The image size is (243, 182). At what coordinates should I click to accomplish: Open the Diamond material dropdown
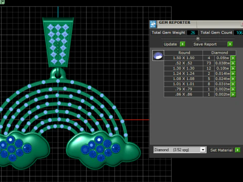pos(203,150)
